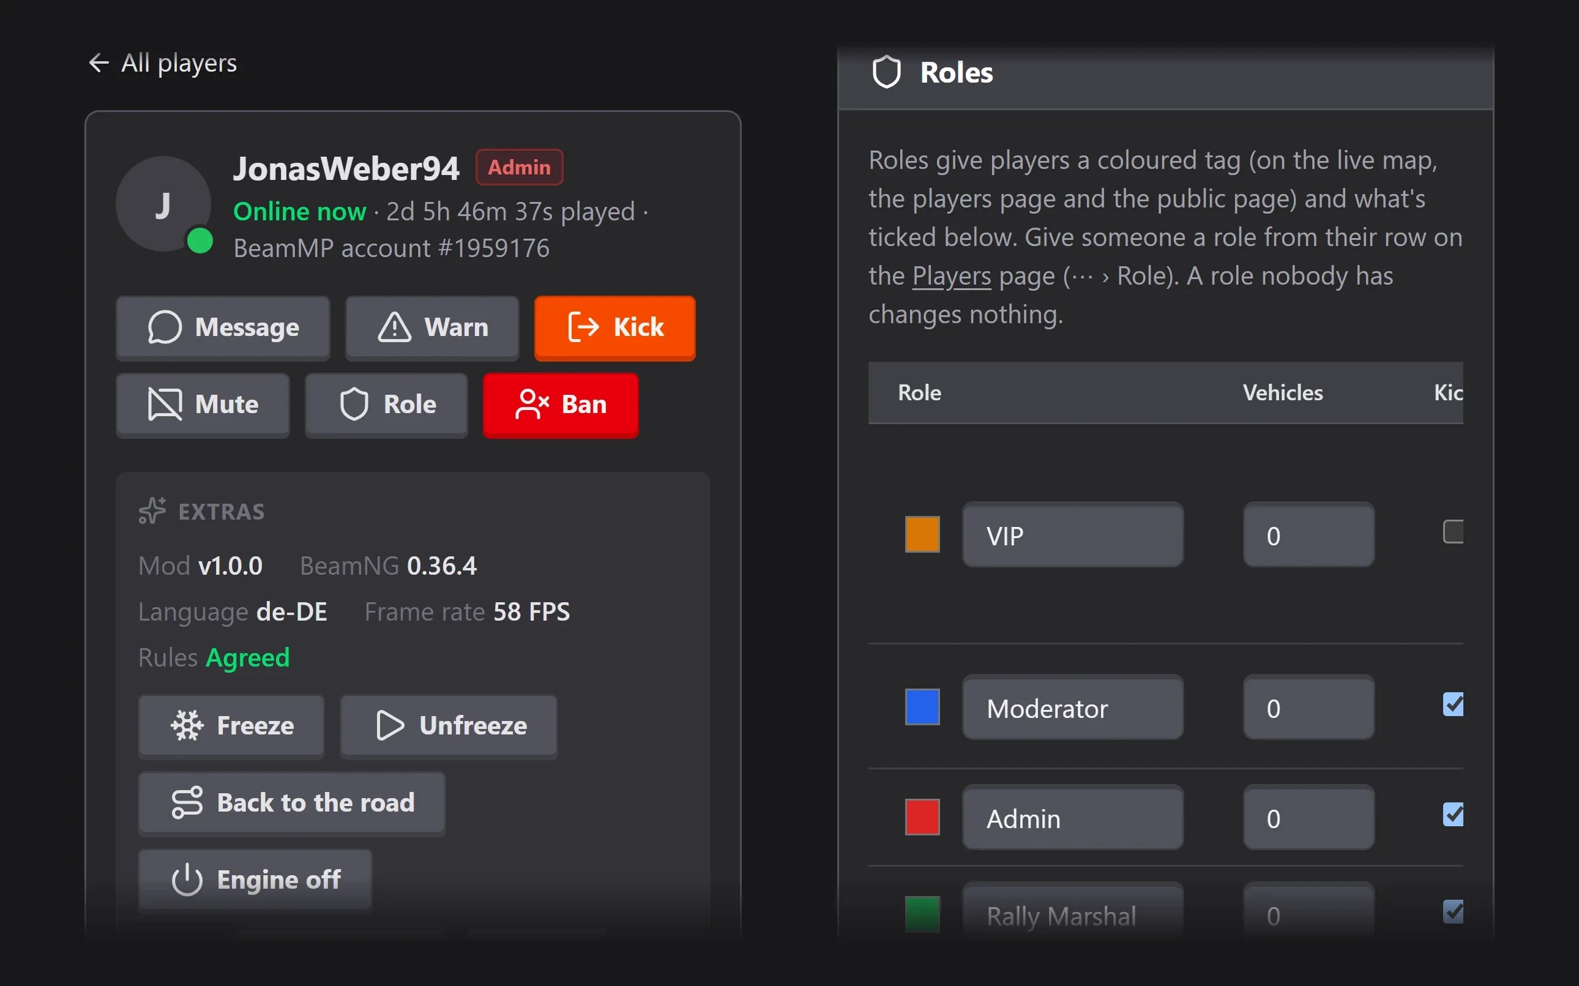Image resolution: width=1579 pixels, height=986 pixels.
Task: Send a message with the Message button
Action: (223, 327)
